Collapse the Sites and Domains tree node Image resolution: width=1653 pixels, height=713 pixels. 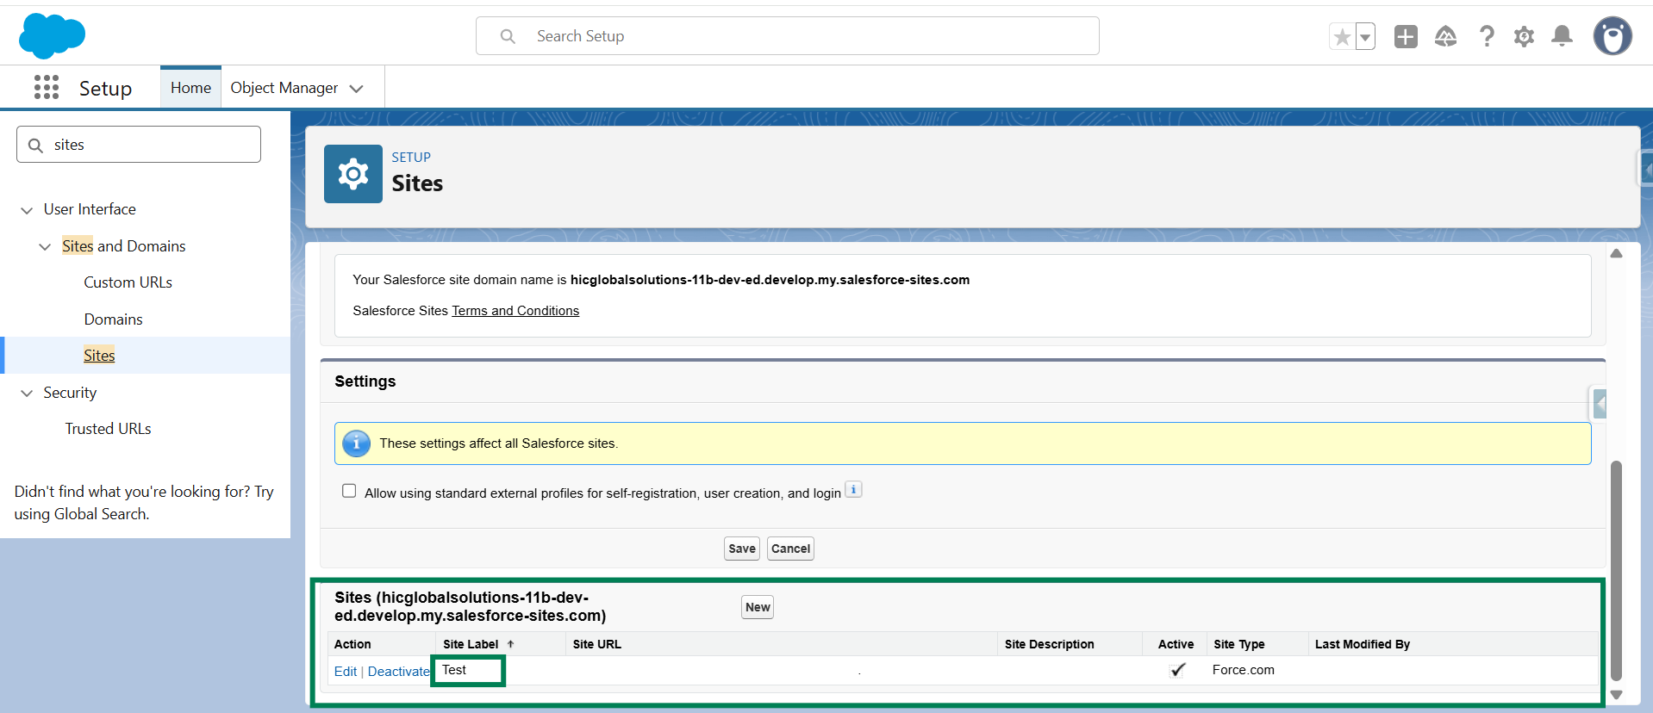(45, 247)
